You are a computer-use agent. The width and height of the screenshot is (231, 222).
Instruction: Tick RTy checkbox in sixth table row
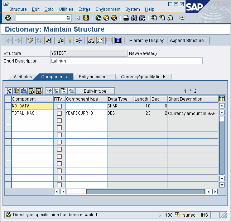coord(59,142)
